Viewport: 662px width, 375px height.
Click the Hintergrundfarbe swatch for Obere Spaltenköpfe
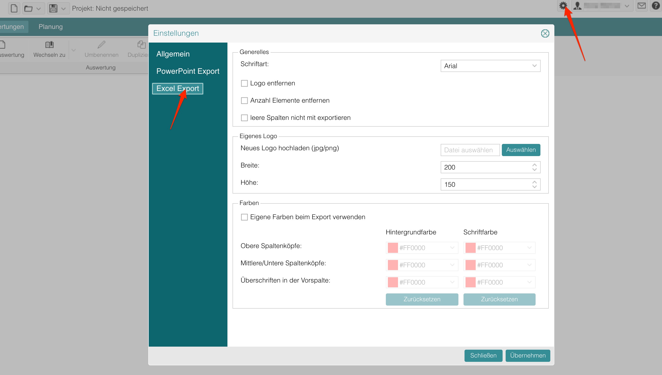point(393,248)
